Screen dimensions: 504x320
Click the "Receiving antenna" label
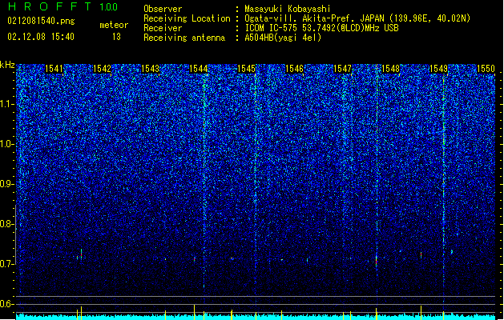(x=184, y=38)
